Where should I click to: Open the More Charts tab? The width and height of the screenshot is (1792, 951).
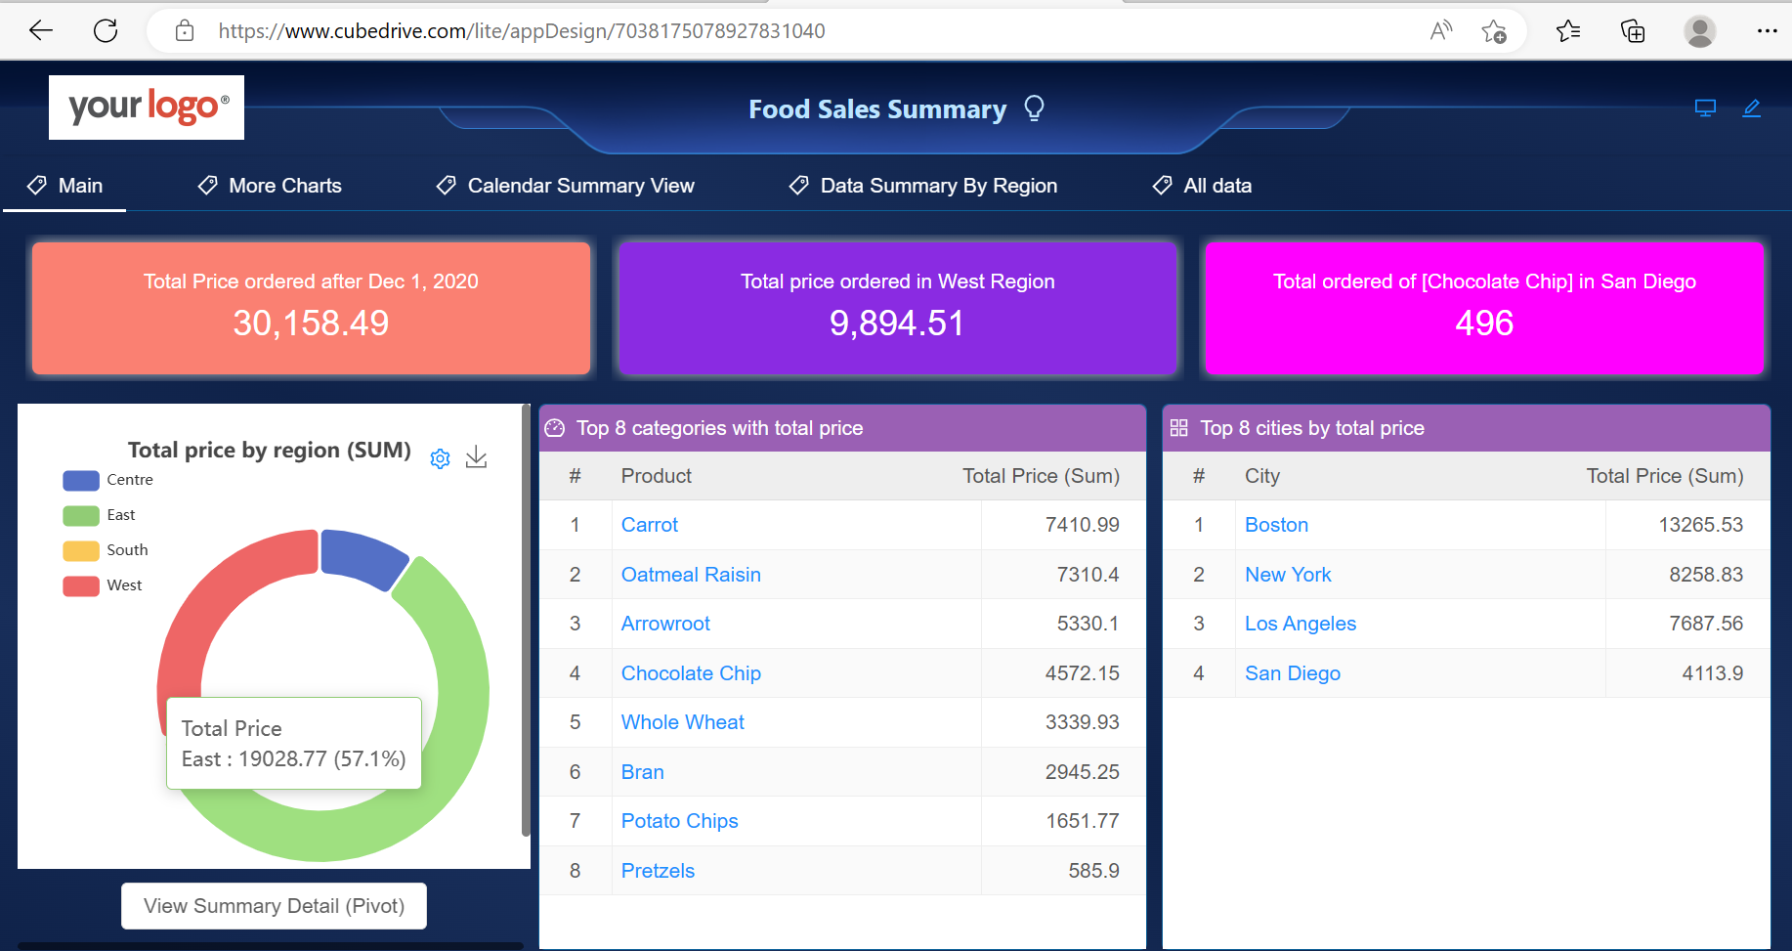point(270,186)
